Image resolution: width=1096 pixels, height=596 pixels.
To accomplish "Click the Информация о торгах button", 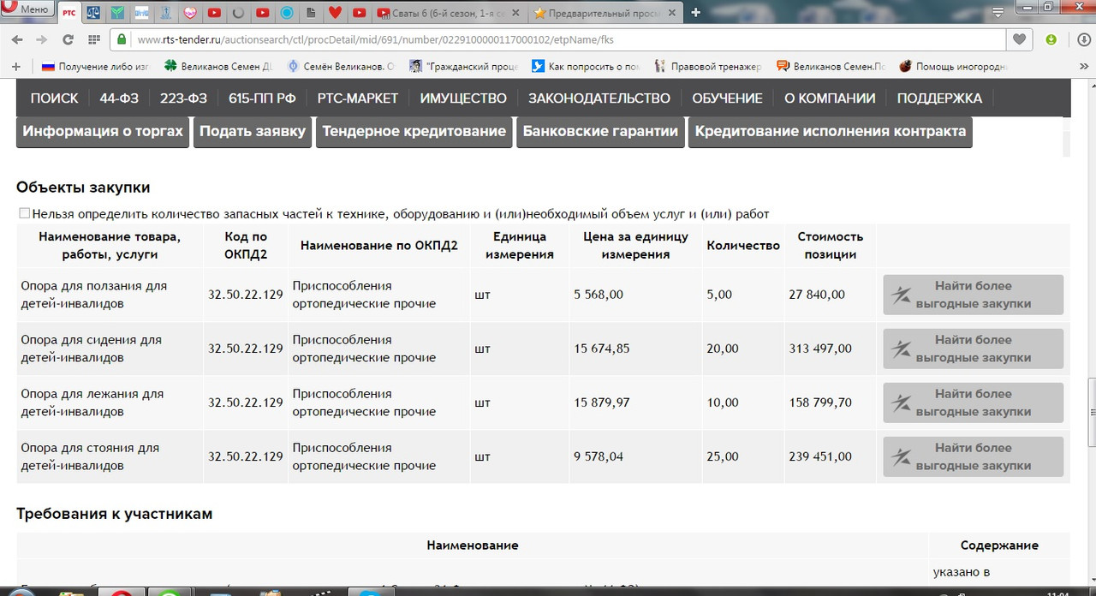I will pyautogui.click(x=103, y=132).
